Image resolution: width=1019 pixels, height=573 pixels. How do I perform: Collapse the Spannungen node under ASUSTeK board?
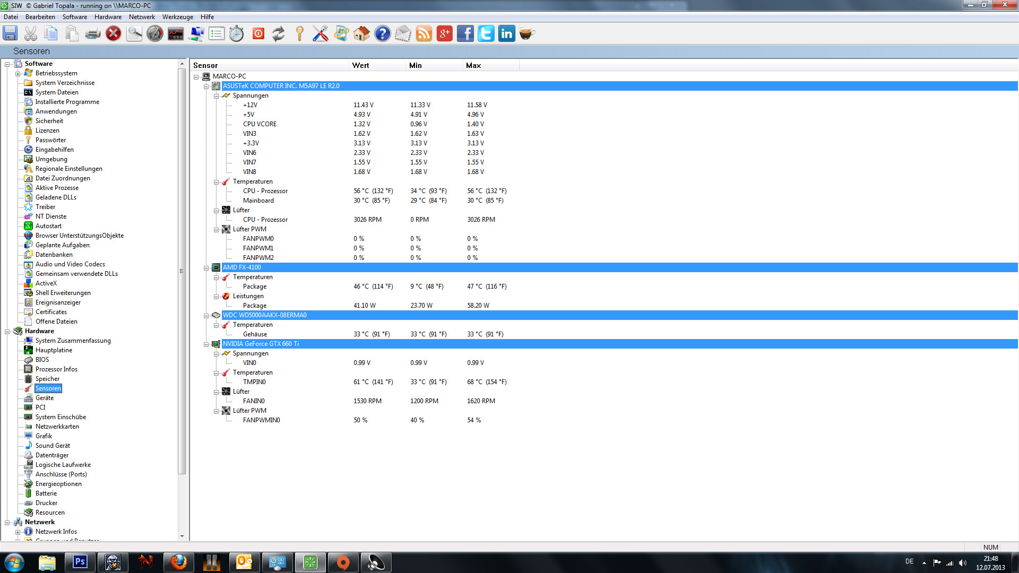[x=216, y=96]
